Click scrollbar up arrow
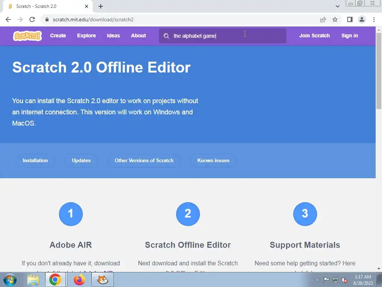The width and height of the screenshot is (382, 287). coord(379,30)
